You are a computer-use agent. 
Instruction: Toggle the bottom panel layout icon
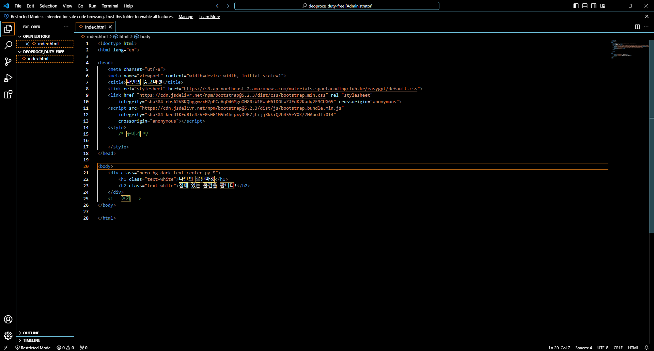[585, 6]
